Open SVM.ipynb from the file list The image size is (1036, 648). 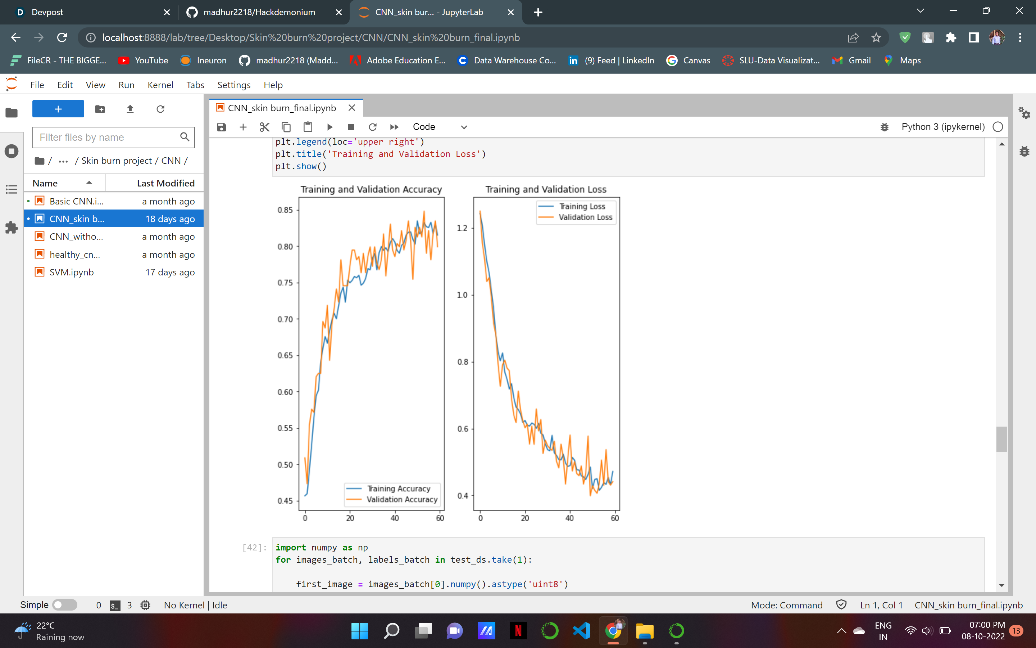point(72,272)
